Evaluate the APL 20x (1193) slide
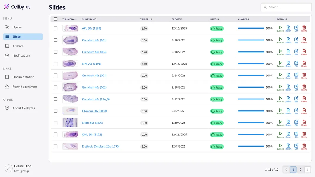The width and height of the screenshot is (315, 177). pyautogui.click(x=280, y=28)
